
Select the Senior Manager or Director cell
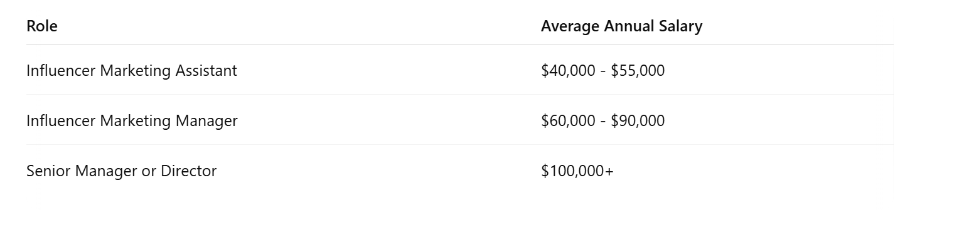121,171
